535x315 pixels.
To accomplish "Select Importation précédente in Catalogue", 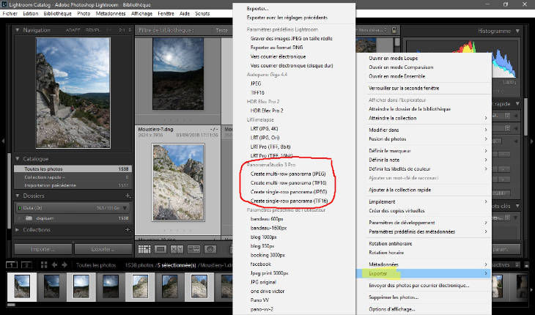I will pos(73,185).
